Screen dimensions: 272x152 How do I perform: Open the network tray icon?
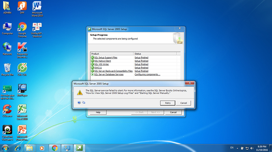pos(247,148)
